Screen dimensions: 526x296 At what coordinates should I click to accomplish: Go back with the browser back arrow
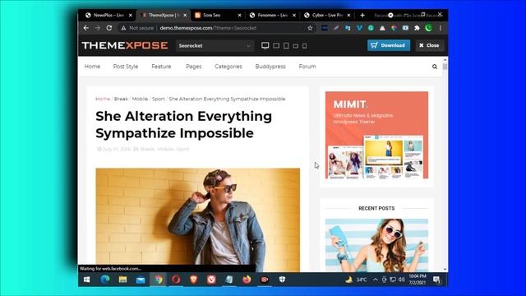(86, 28)
